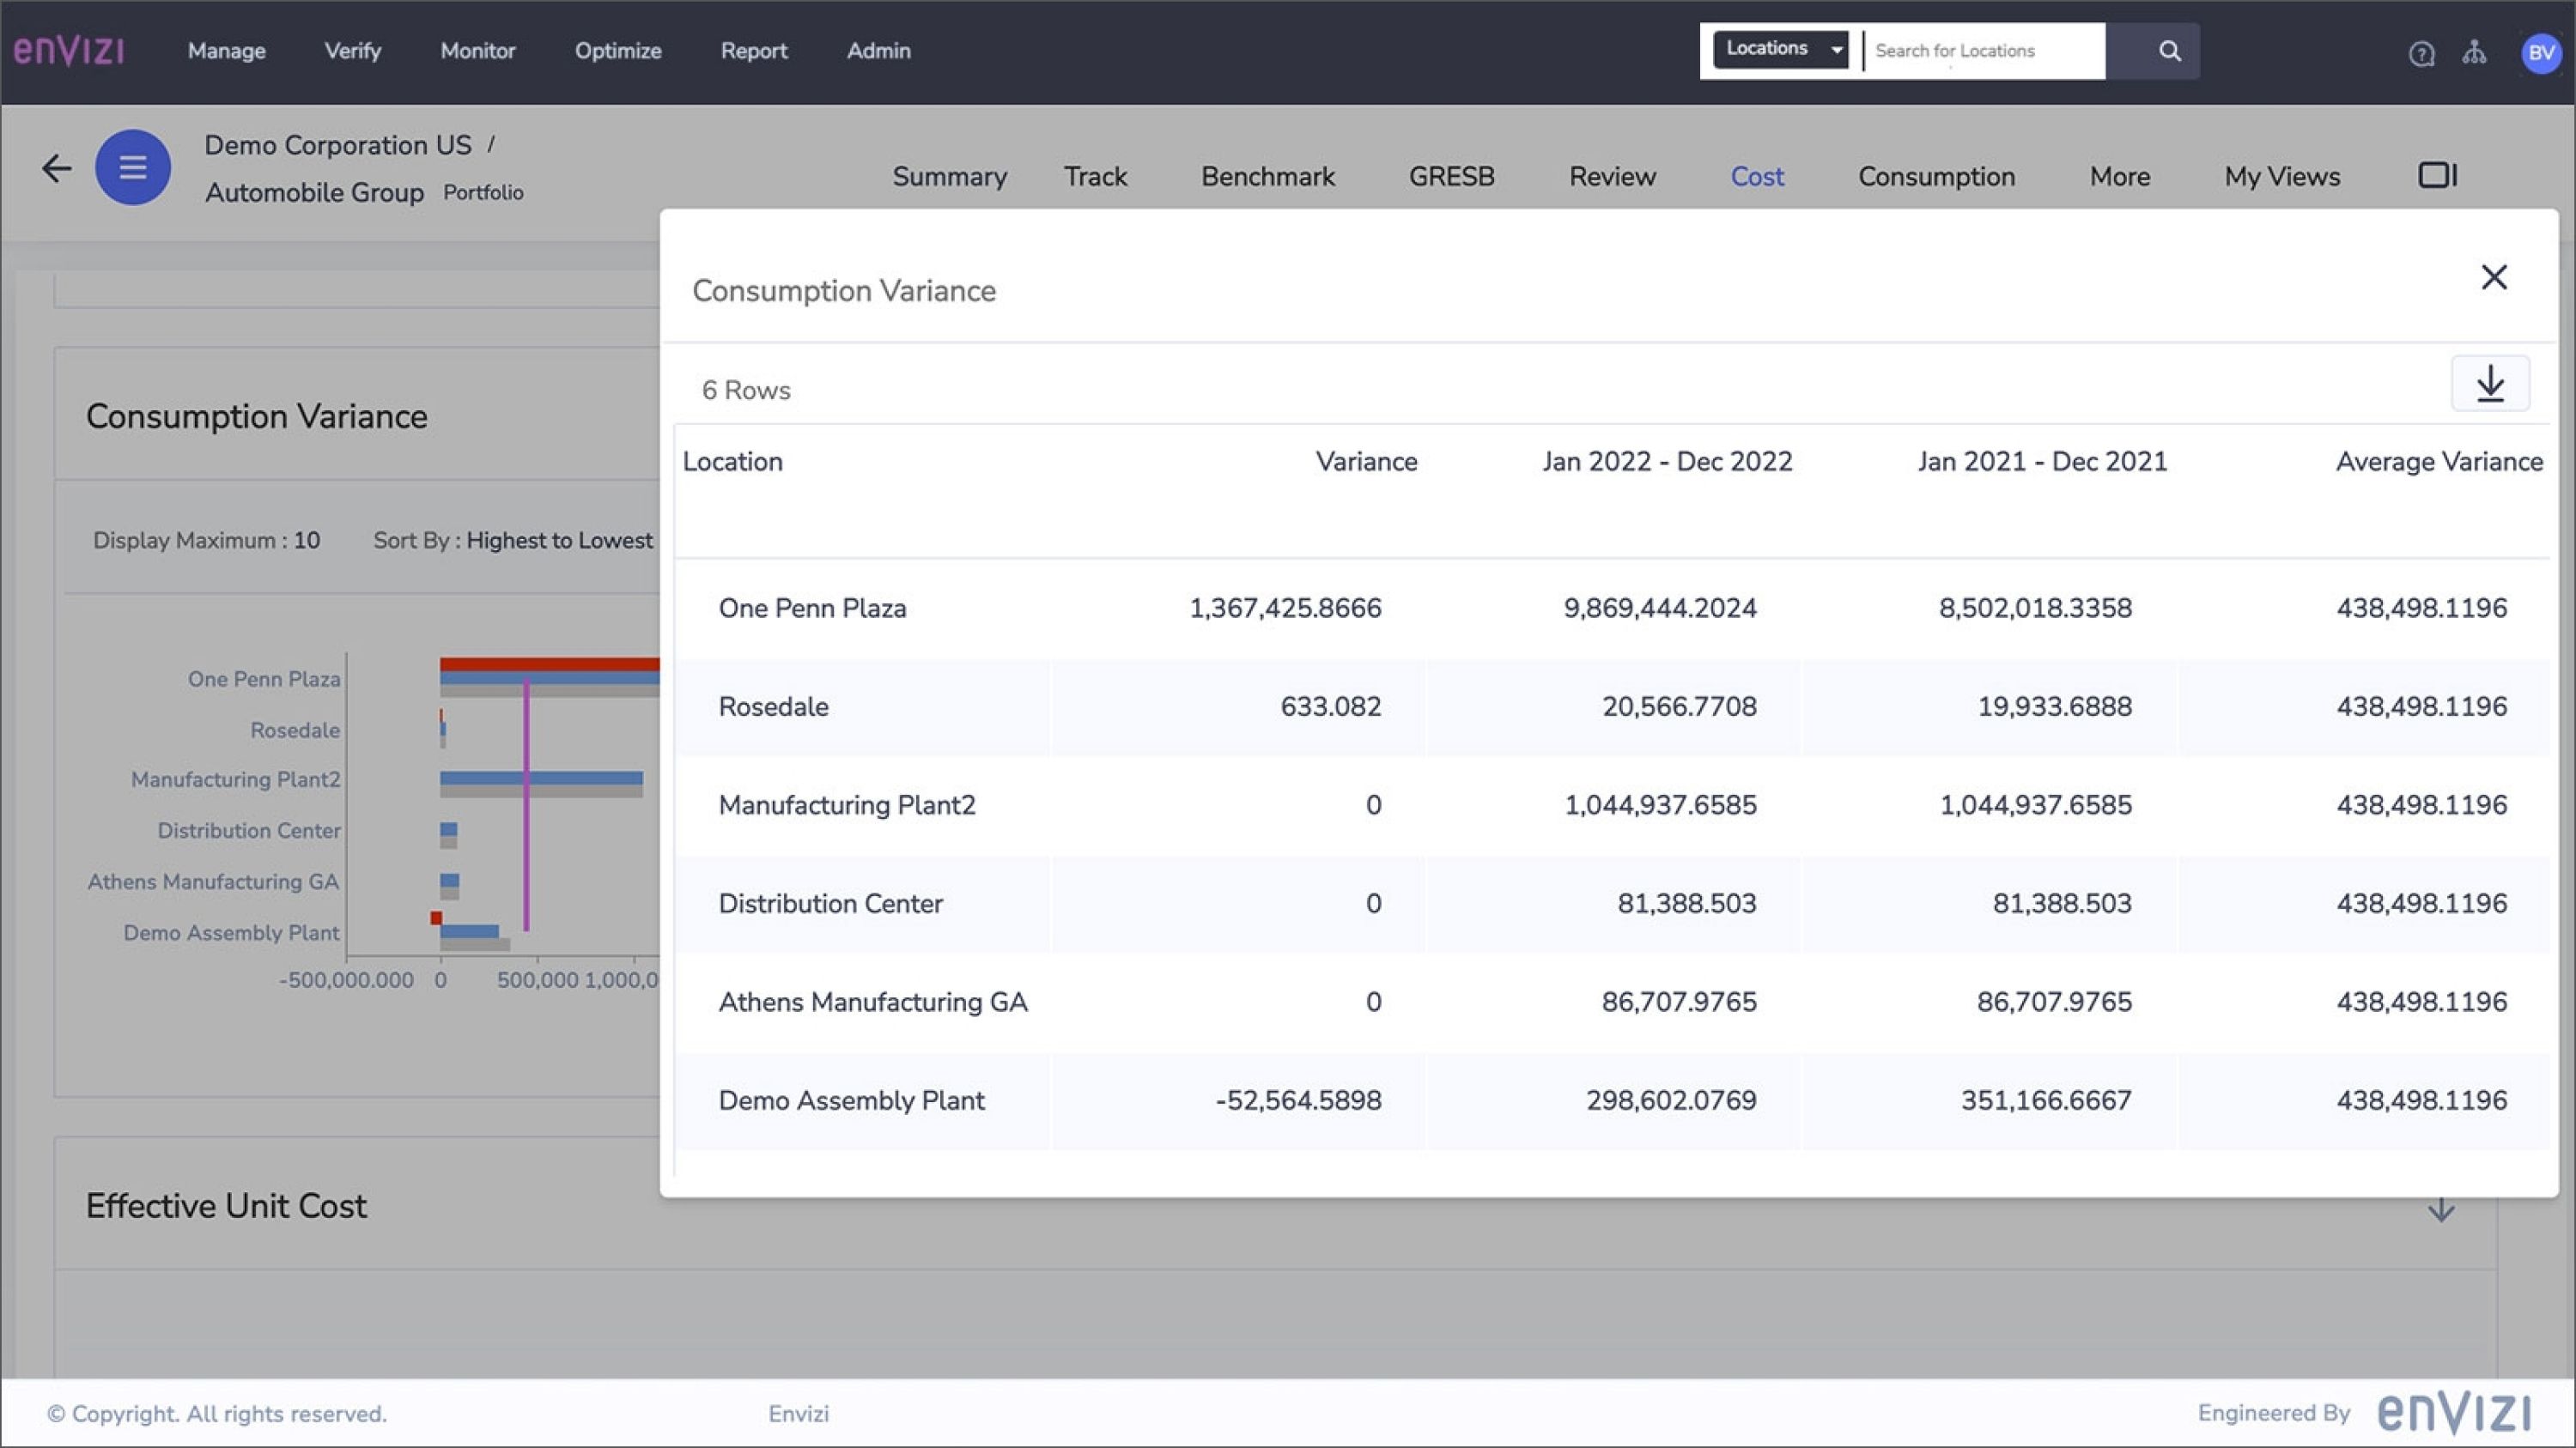Open the My Views tab
Image resolution: width=2576 pixels, height=1448 pixels.
coord(2282,177)
